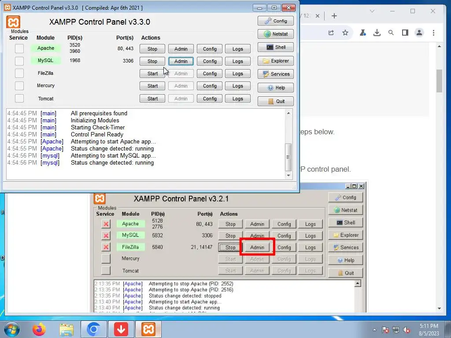Open the global Config wrench button

(276, 21)
